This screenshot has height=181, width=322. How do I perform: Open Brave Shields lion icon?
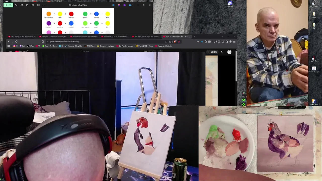tap(175, 42)
